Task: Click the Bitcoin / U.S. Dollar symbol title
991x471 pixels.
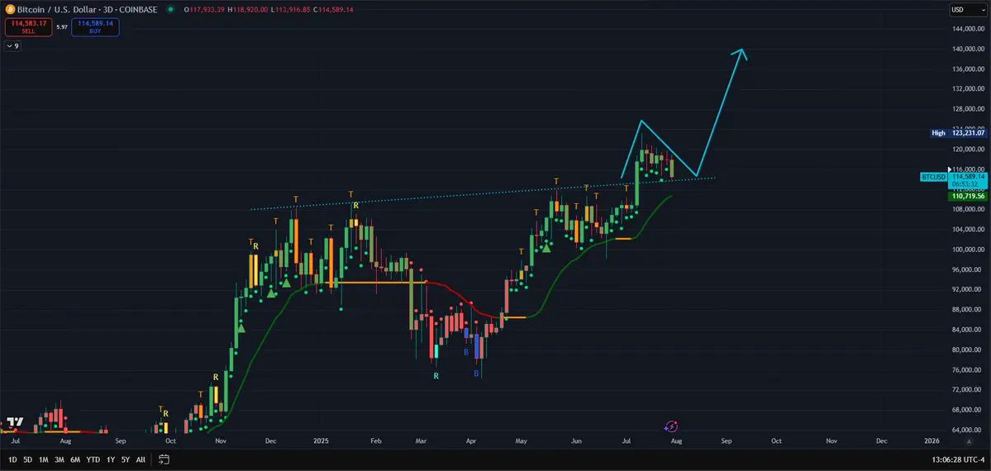Action: (x=87, y=9)
